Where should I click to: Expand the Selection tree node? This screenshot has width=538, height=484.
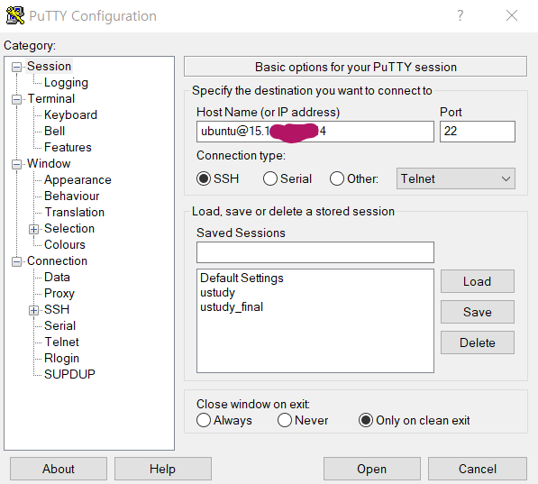point(33,229)
